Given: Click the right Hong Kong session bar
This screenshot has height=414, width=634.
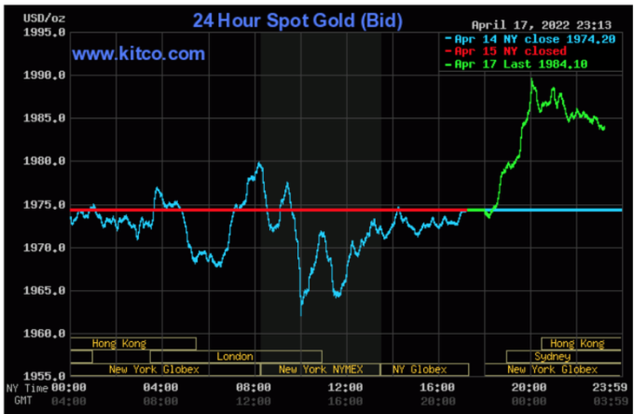Looking at the screenshot, I should pyautogui.click(x=581, y=344).
